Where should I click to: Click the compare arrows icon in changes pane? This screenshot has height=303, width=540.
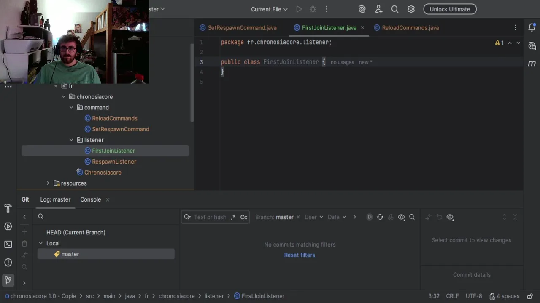click(x=429, y=217)
